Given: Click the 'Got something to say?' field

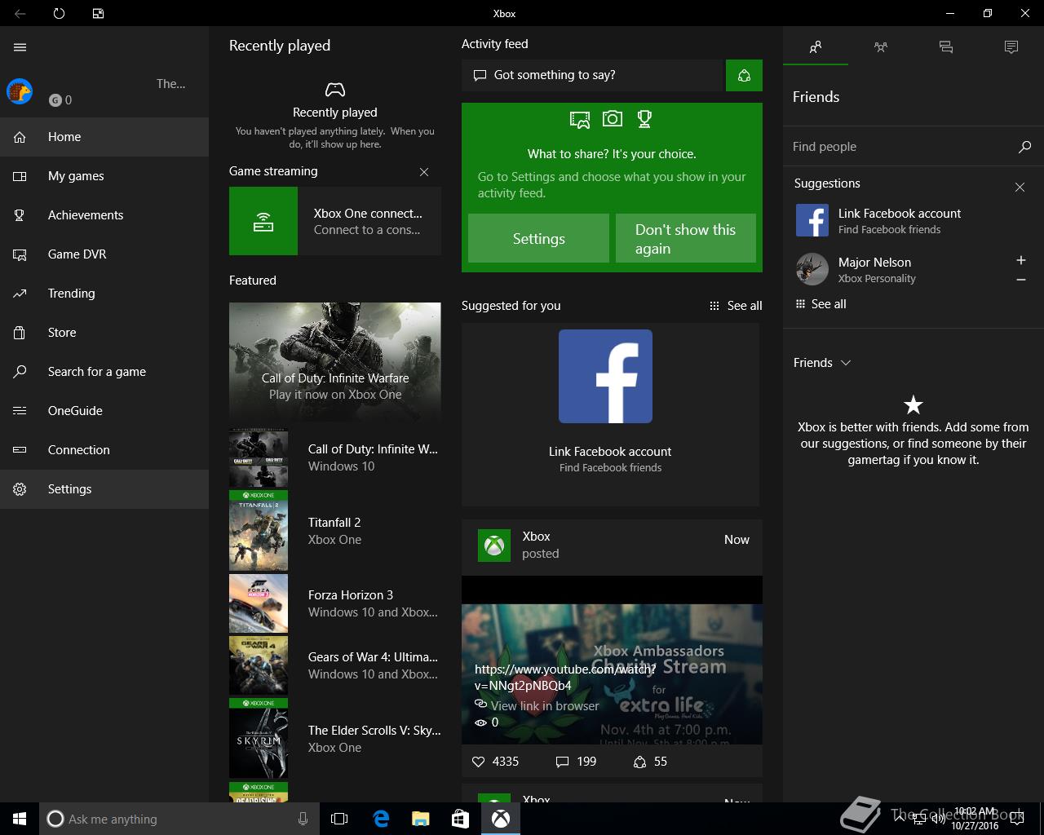Looking at the screenshot, I should 593,75.
